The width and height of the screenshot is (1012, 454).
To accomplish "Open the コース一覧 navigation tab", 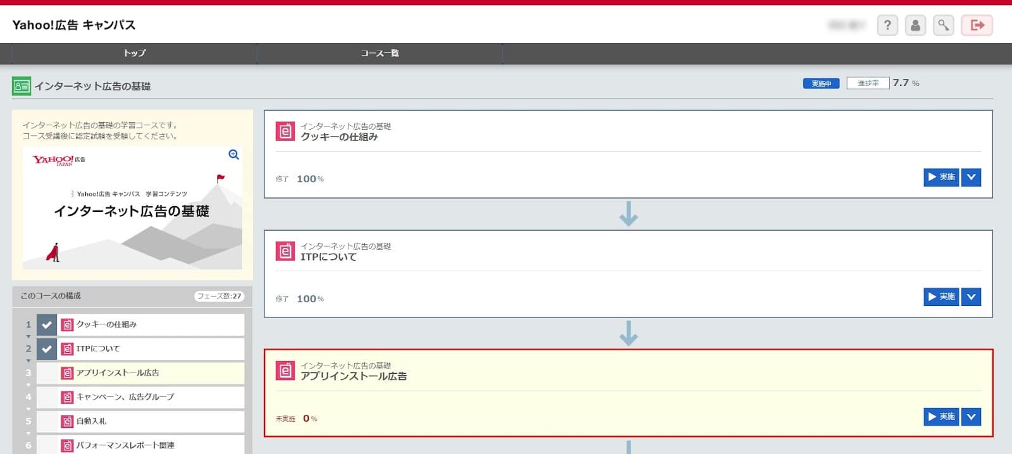I will 379,54.
